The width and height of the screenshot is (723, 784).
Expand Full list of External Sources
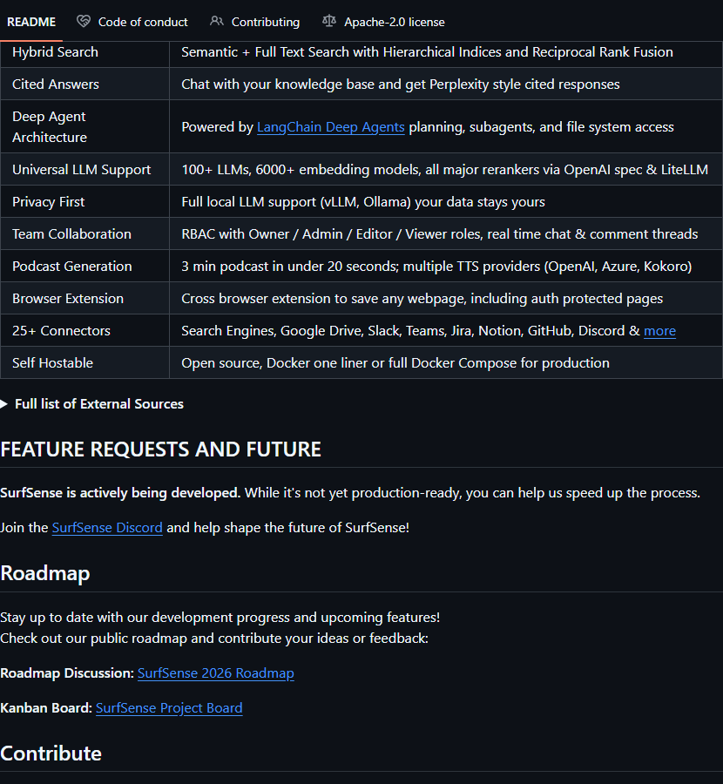98,403
